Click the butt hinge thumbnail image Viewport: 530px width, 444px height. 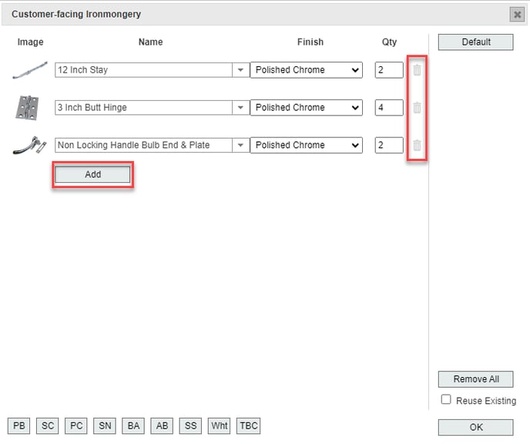[27, 108]
